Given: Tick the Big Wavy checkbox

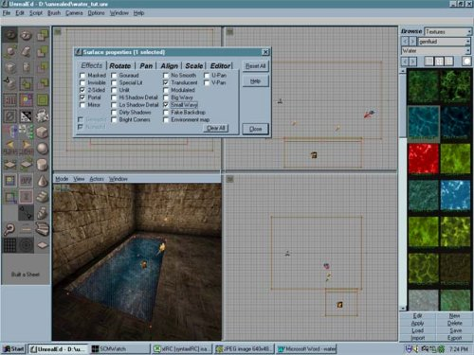Looking at the screenshot, I should click(166, 98).
